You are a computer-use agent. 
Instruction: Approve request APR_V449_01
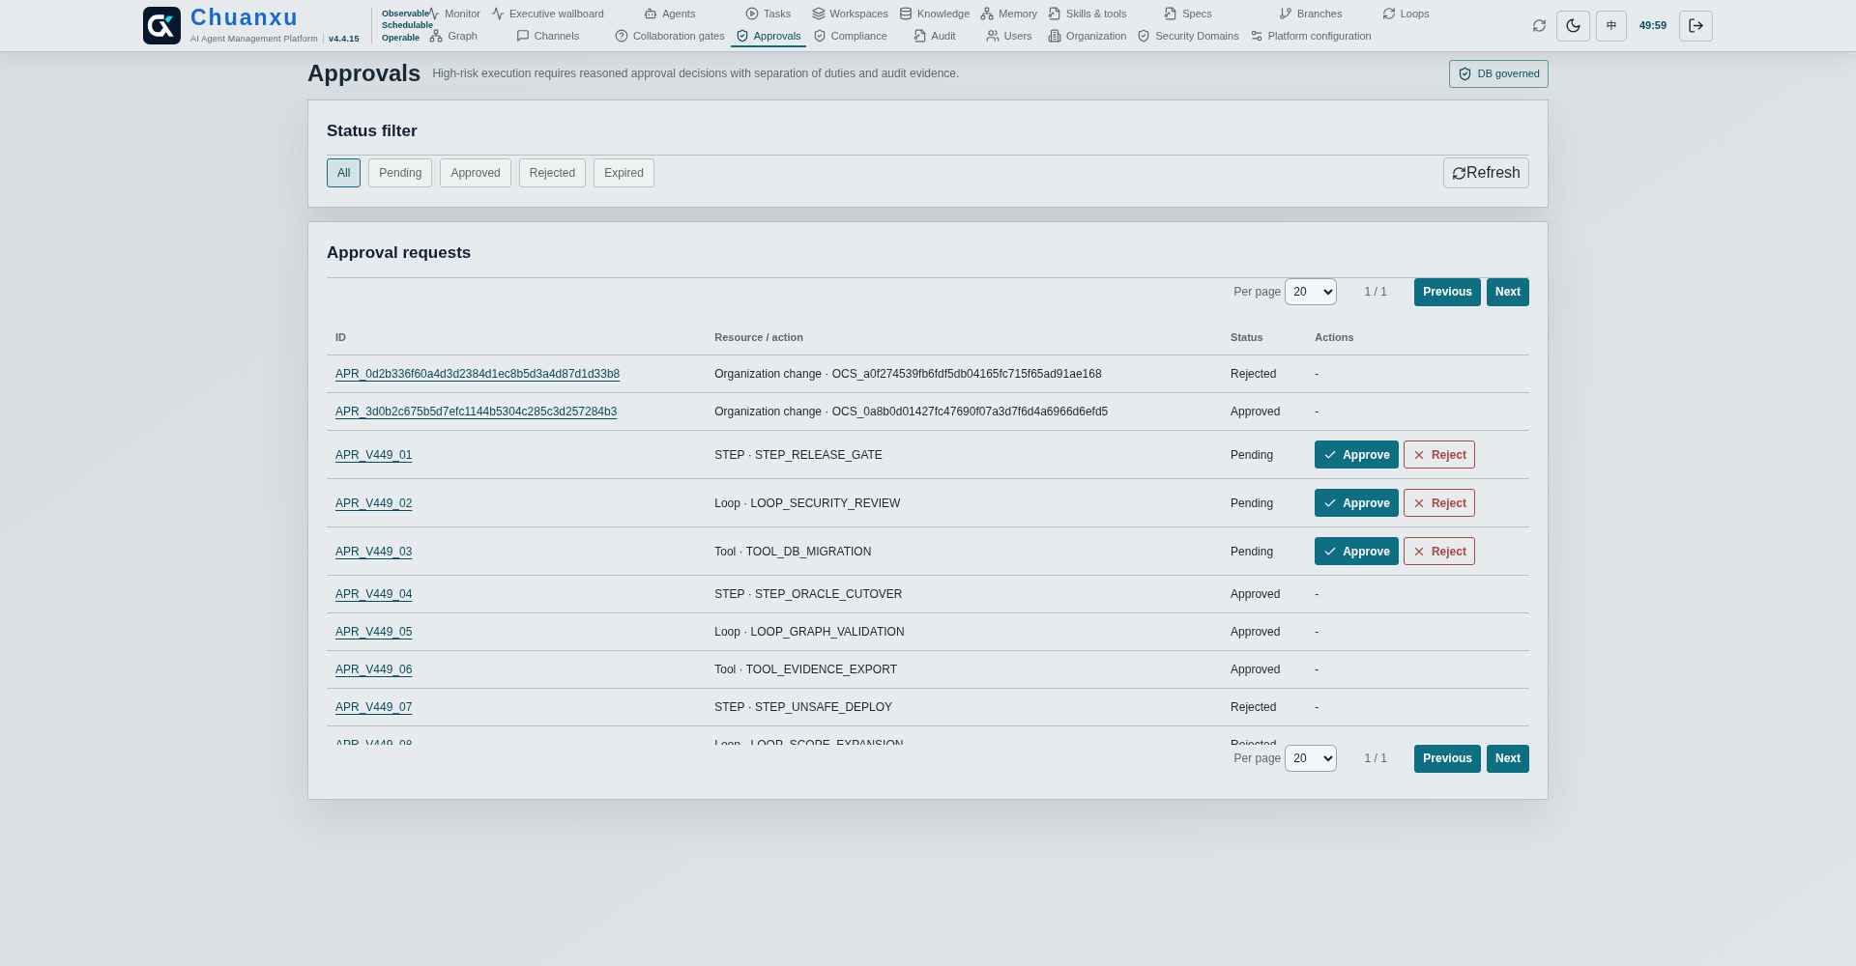coord(1356,455)
